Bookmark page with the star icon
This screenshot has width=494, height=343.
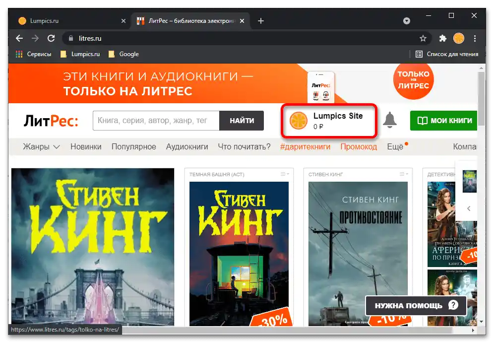(423, 38)
